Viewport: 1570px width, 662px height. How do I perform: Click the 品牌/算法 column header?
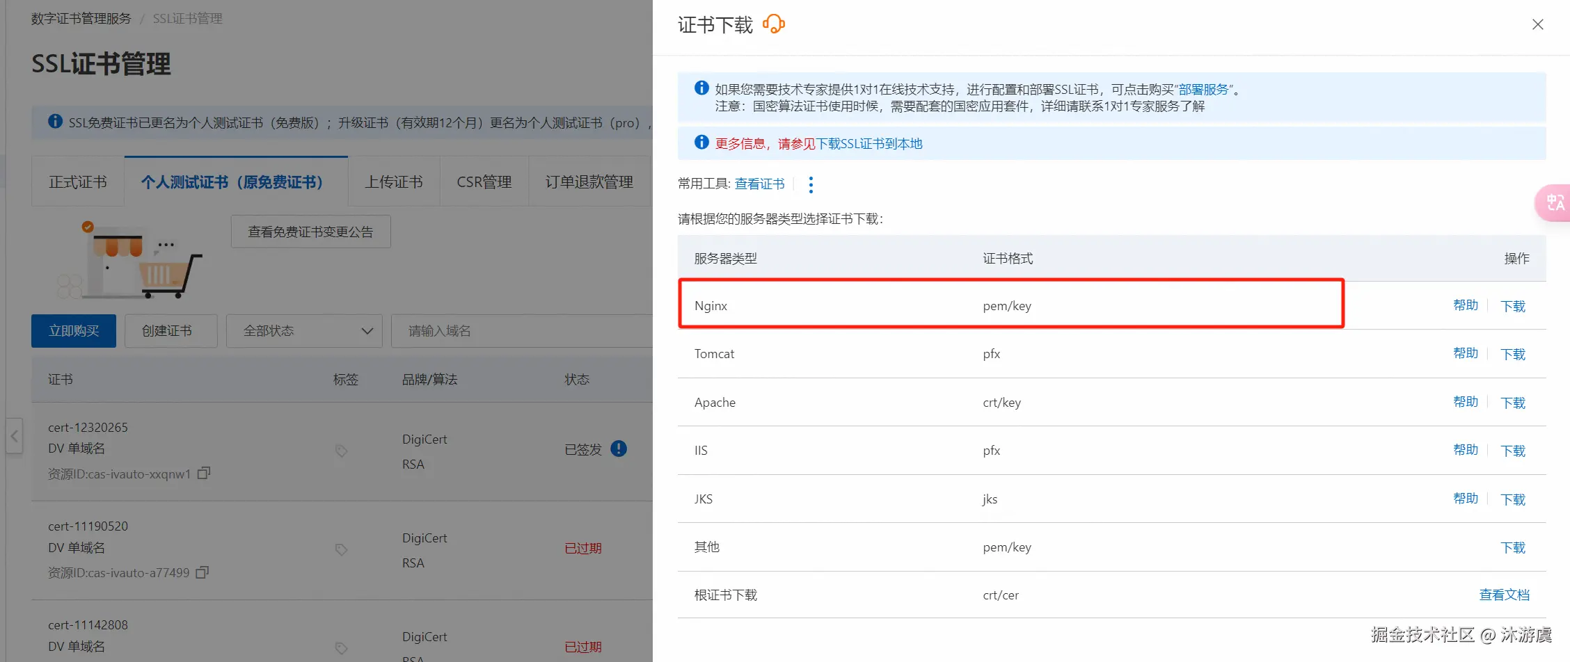point(430,380)
